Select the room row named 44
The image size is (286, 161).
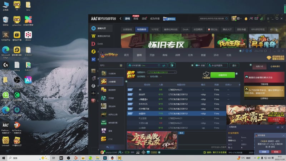(x=183, y=90)
